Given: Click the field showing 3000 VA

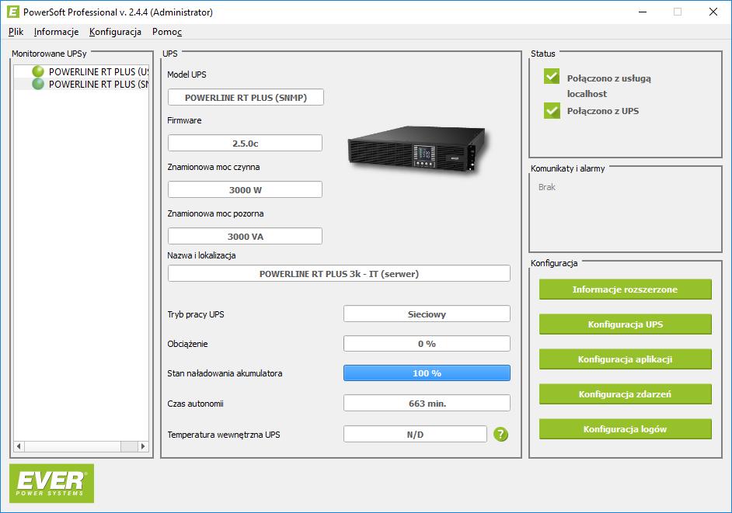Looking at the screenshot, I should point(245,237).
